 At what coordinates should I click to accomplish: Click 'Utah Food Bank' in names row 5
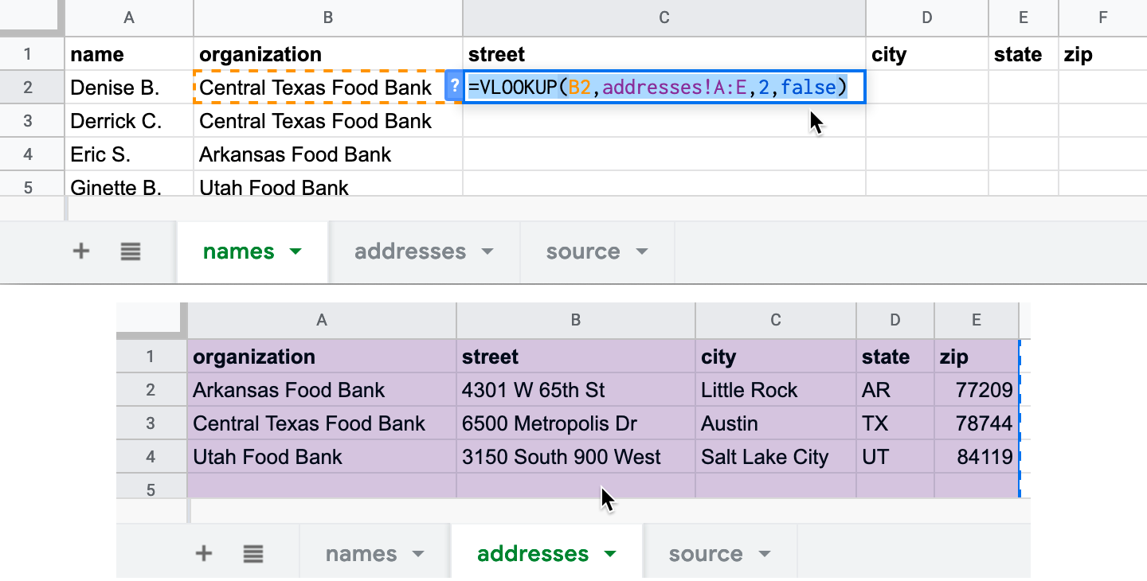(x=328, y=185)
